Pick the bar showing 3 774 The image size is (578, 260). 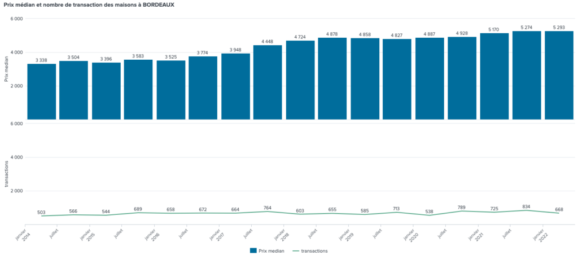tap(203, 87)
